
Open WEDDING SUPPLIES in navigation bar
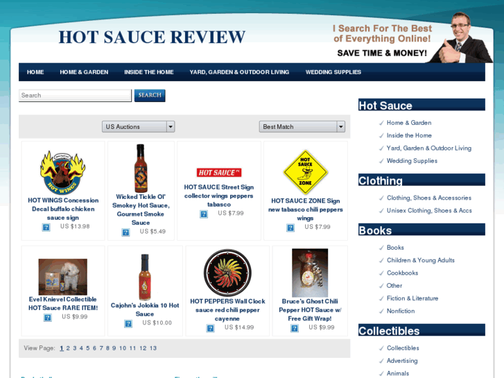point(333,72)
